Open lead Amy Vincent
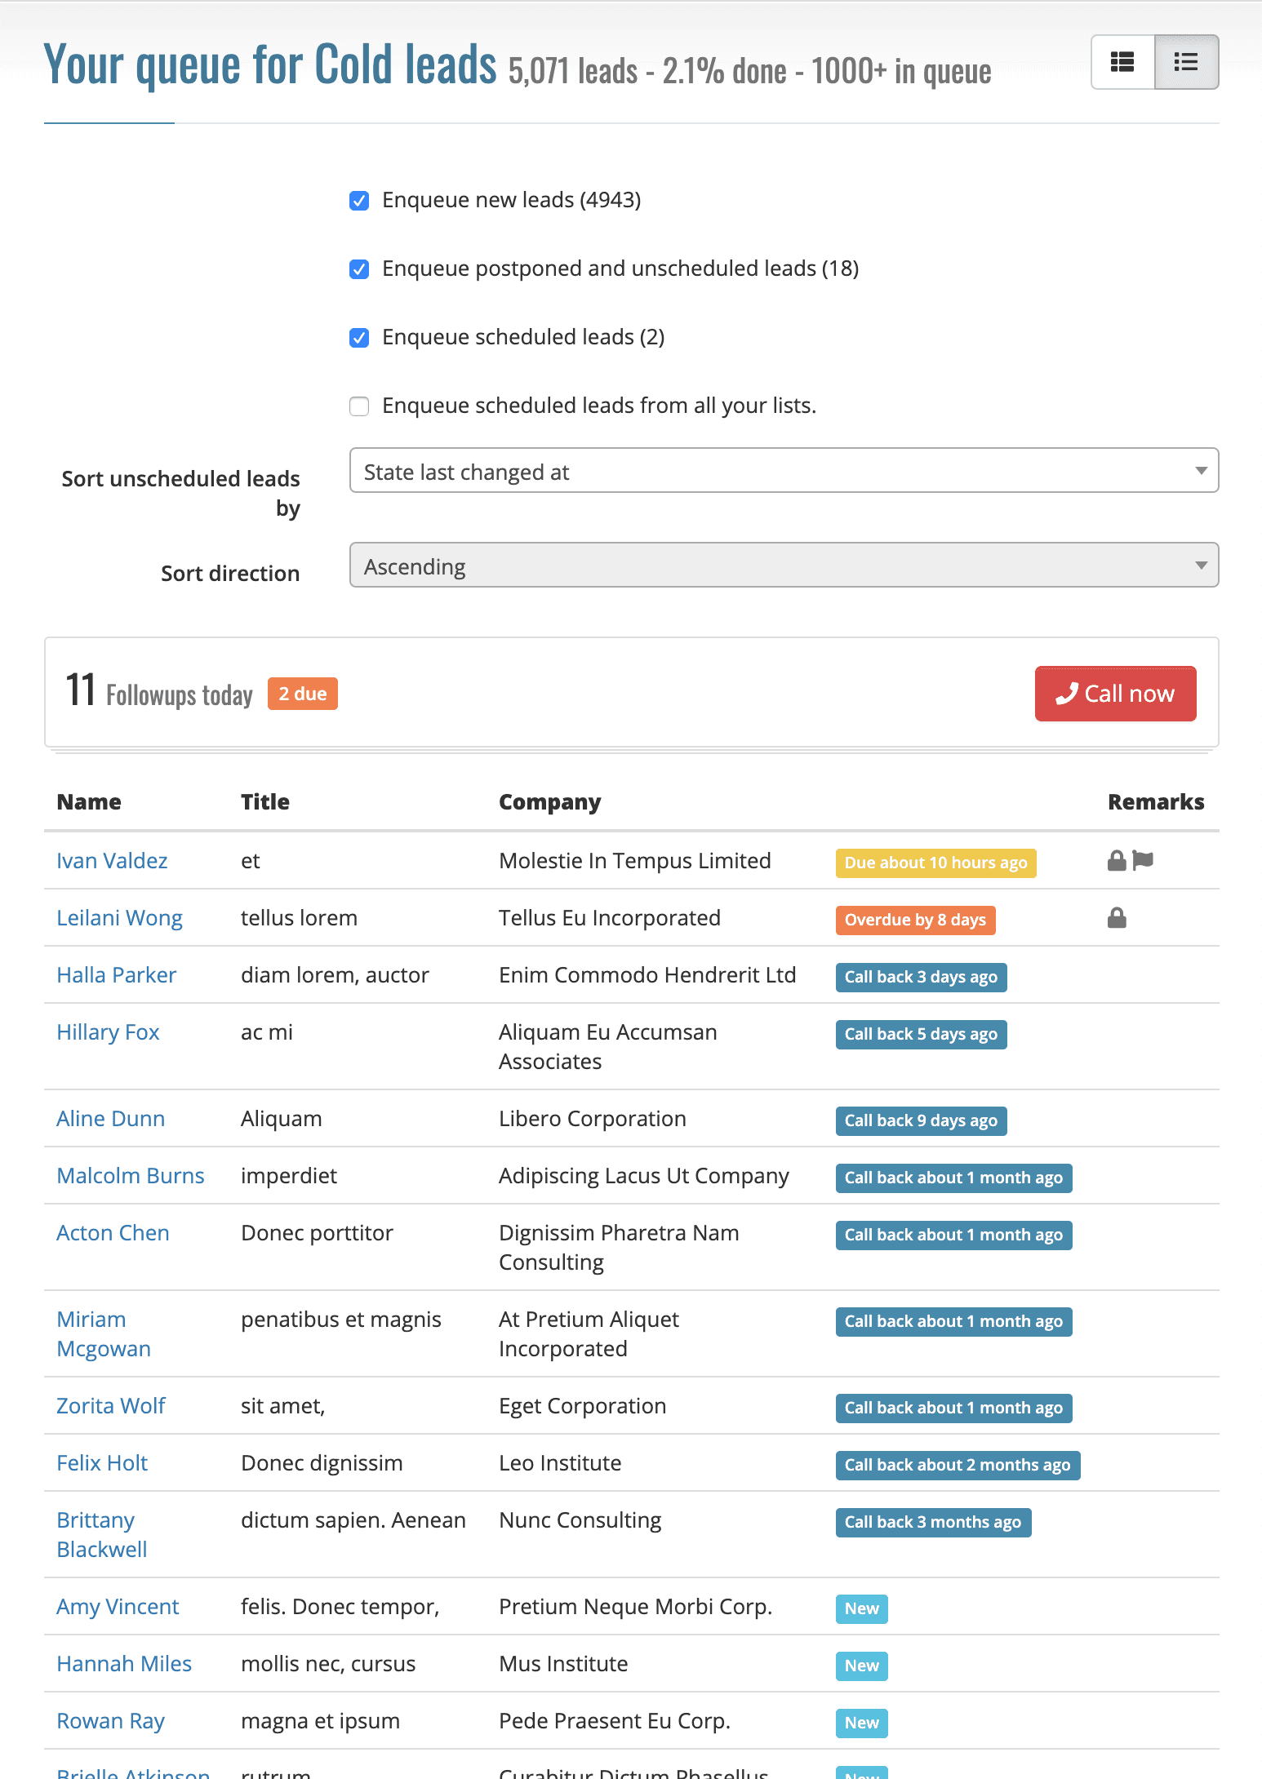The width and height of the screenshot is (1262, 1779). click(118, 1607)
